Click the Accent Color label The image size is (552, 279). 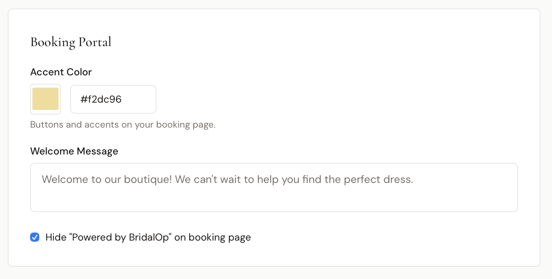(61, 72)
